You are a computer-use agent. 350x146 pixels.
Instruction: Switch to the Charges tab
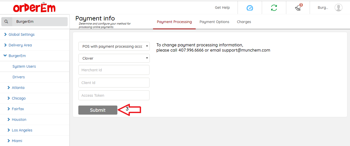pyautogui.click(x=244, y=22)
